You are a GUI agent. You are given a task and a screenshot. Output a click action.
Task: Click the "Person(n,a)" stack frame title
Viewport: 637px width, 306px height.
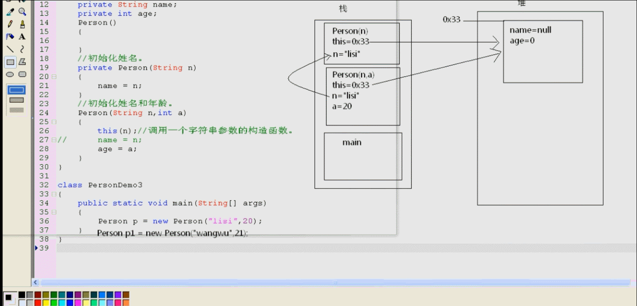pyautogui.click(x=353, y=75)
